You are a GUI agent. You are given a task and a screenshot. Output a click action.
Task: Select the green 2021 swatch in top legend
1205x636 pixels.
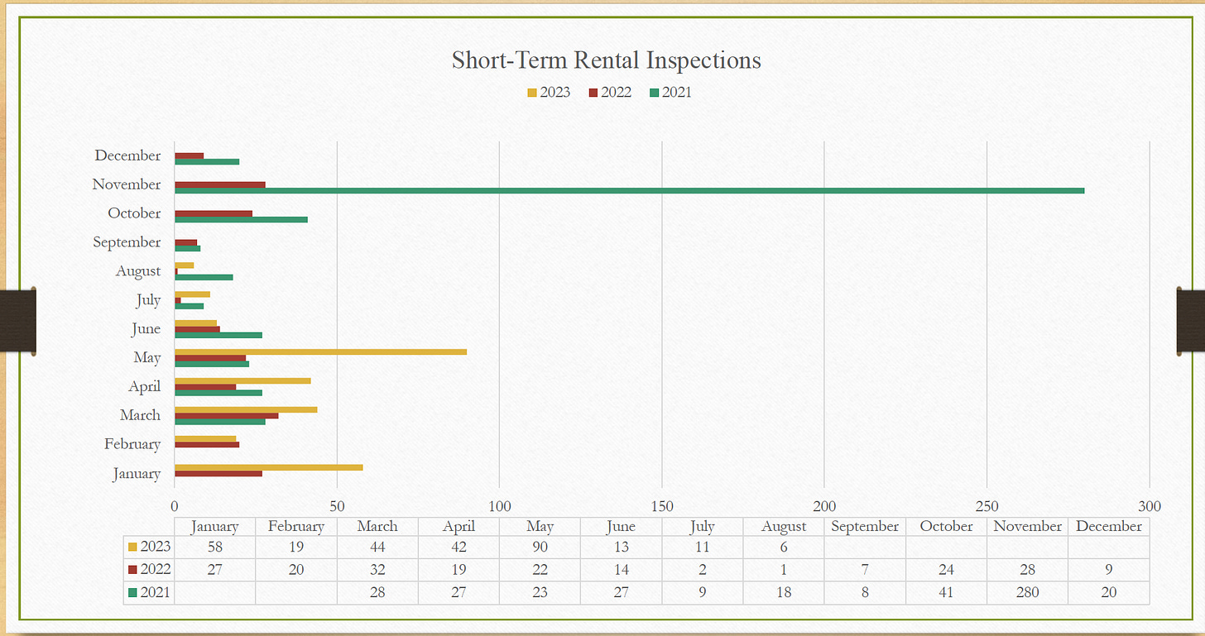click(654, 93)
